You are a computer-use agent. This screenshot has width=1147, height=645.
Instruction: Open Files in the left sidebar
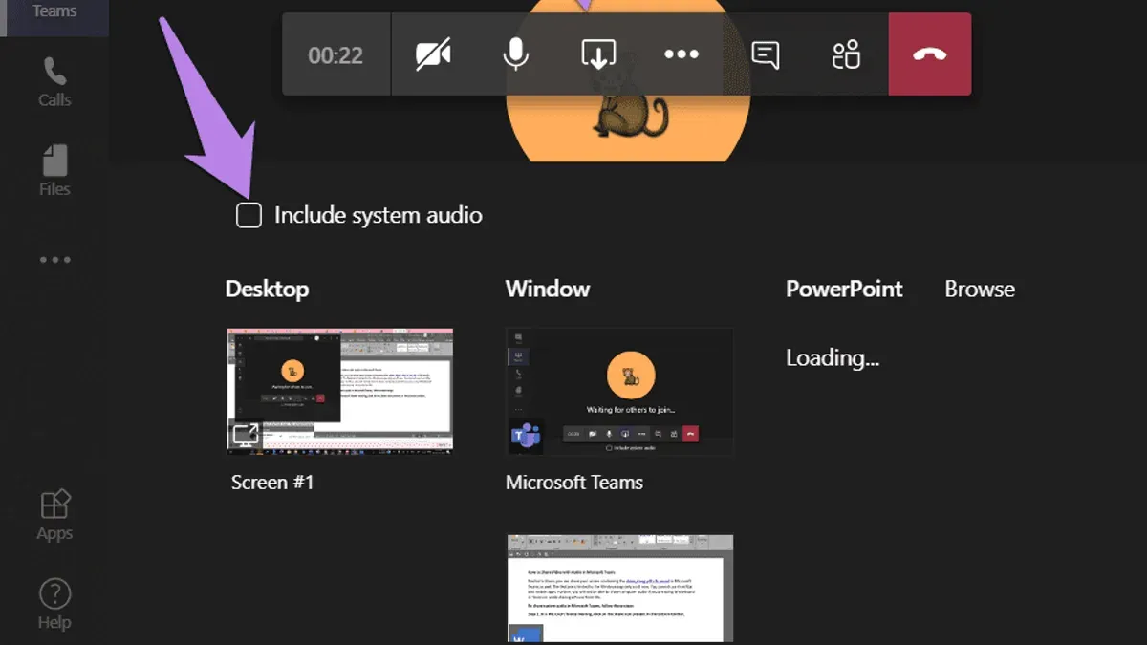pyautogui.click(x=54, y=170)
